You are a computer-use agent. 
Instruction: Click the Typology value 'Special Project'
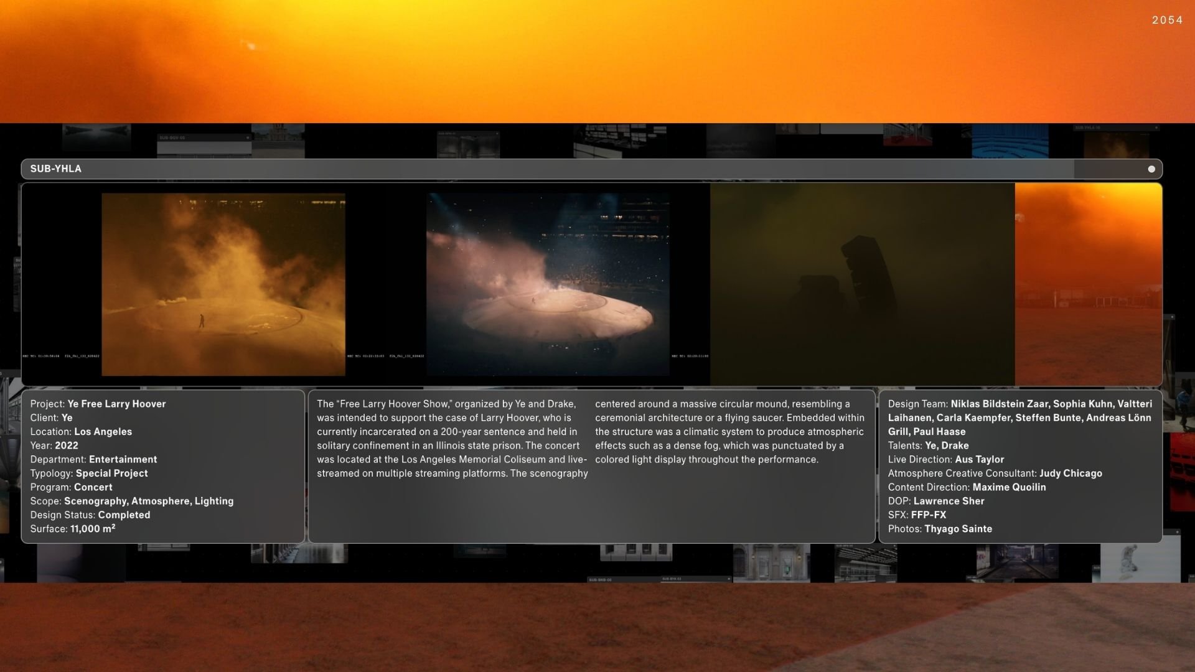(112, 474)
